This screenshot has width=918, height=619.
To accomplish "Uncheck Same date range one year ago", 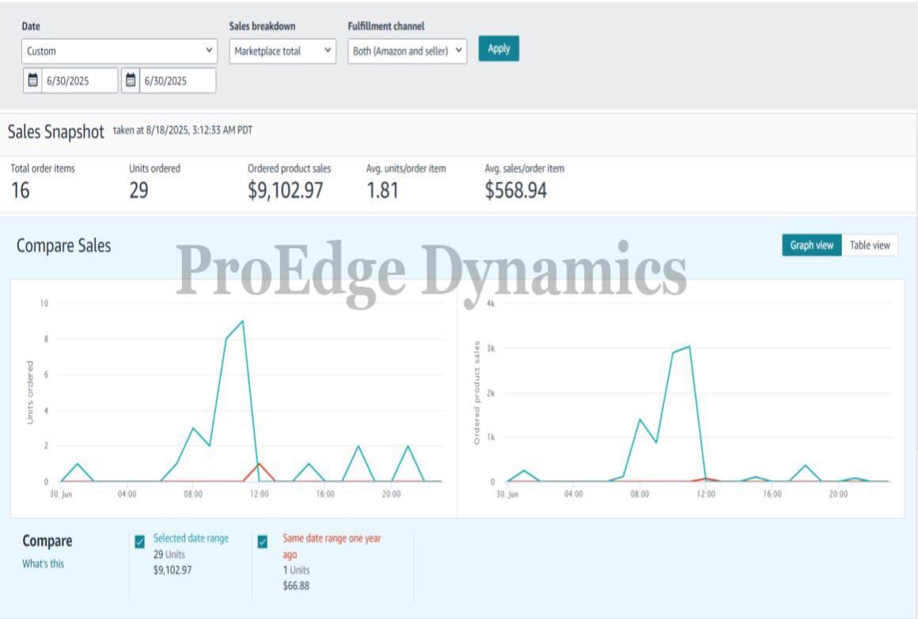I will (x=263, y=541).
